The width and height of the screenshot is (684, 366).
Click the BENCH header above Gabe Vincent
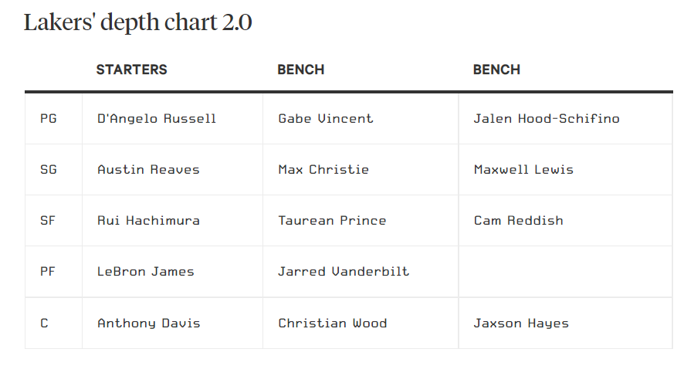point(300,69)
